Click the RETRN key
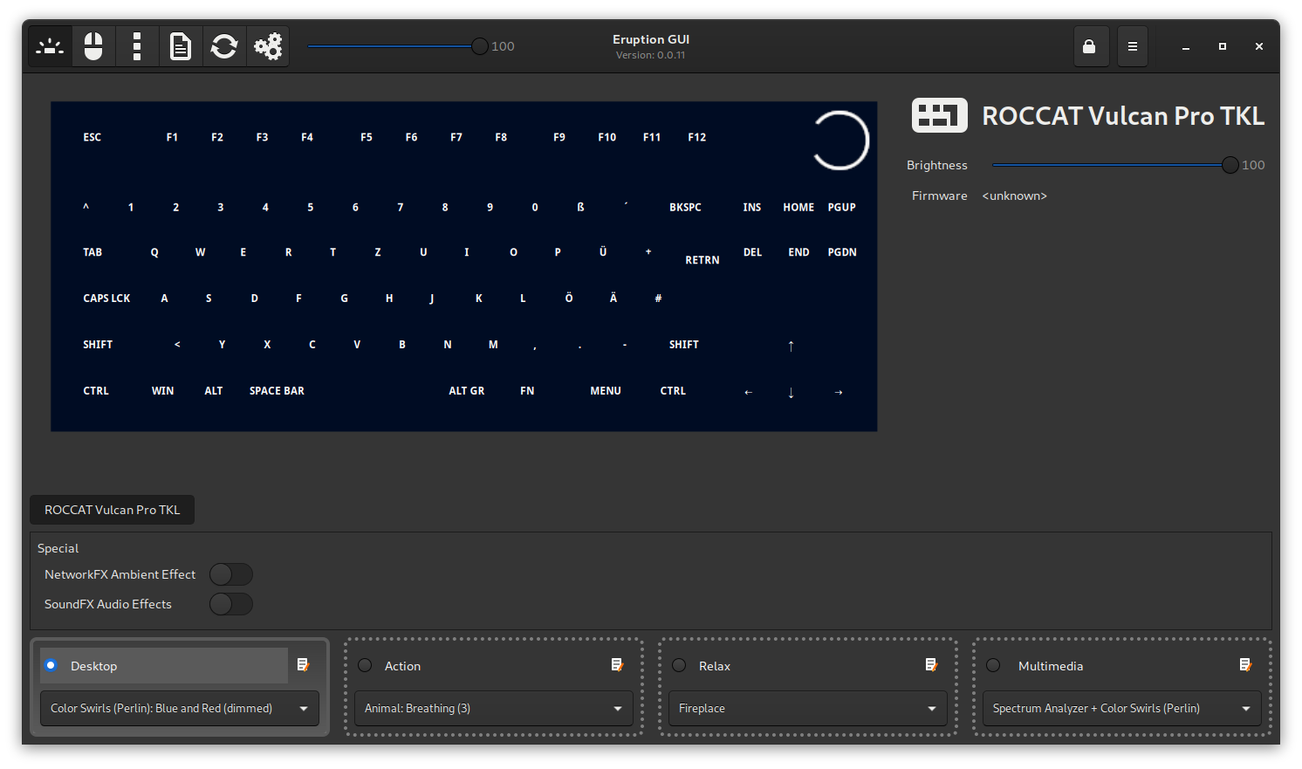The image size is (1302, 769). click(x=702, y=260)
